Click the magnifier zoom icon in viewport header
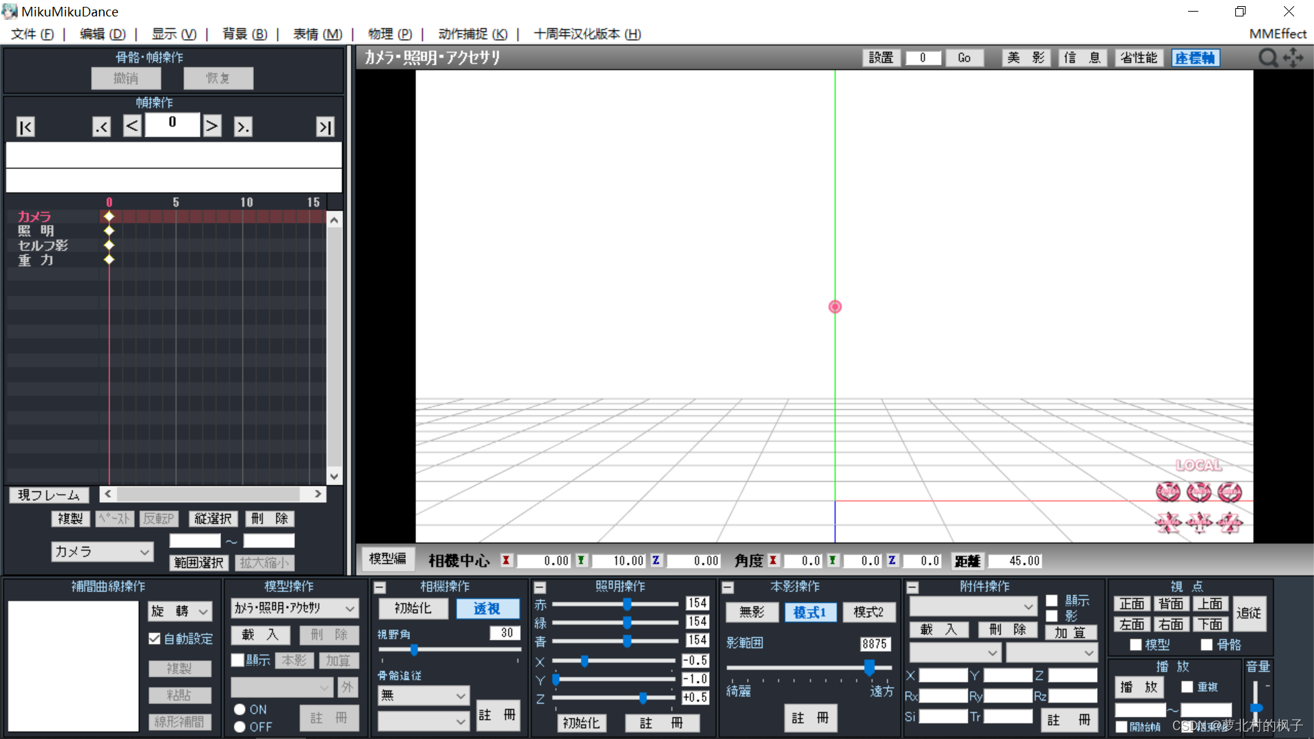The width and height of the screenshot is (1314, 739). [x=1268, y=58]
